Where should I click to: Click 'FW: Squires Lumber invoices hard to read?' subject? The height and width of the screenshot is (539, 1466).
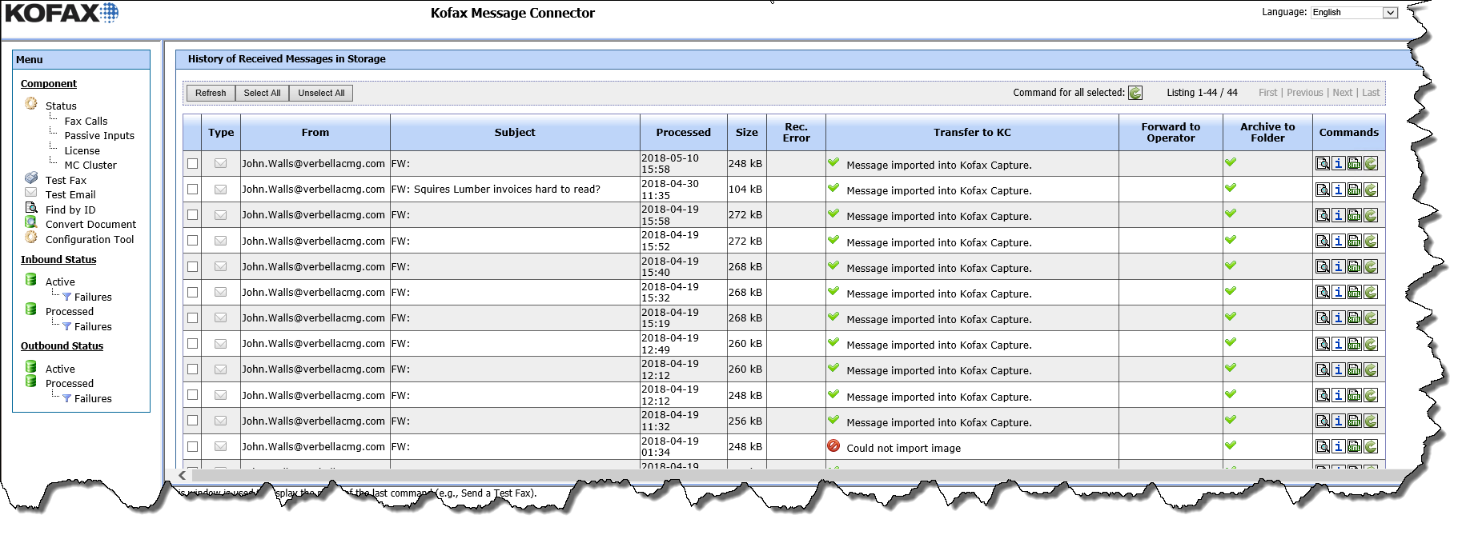[x=496, y=190]
